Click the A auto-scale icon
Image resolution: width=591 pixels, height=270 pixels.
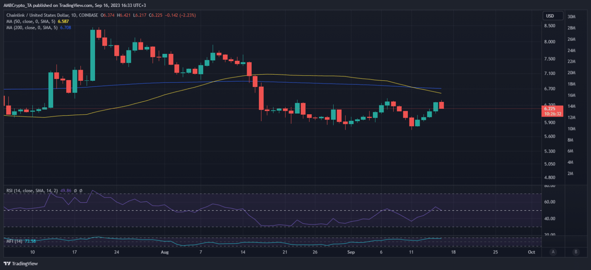553,252
